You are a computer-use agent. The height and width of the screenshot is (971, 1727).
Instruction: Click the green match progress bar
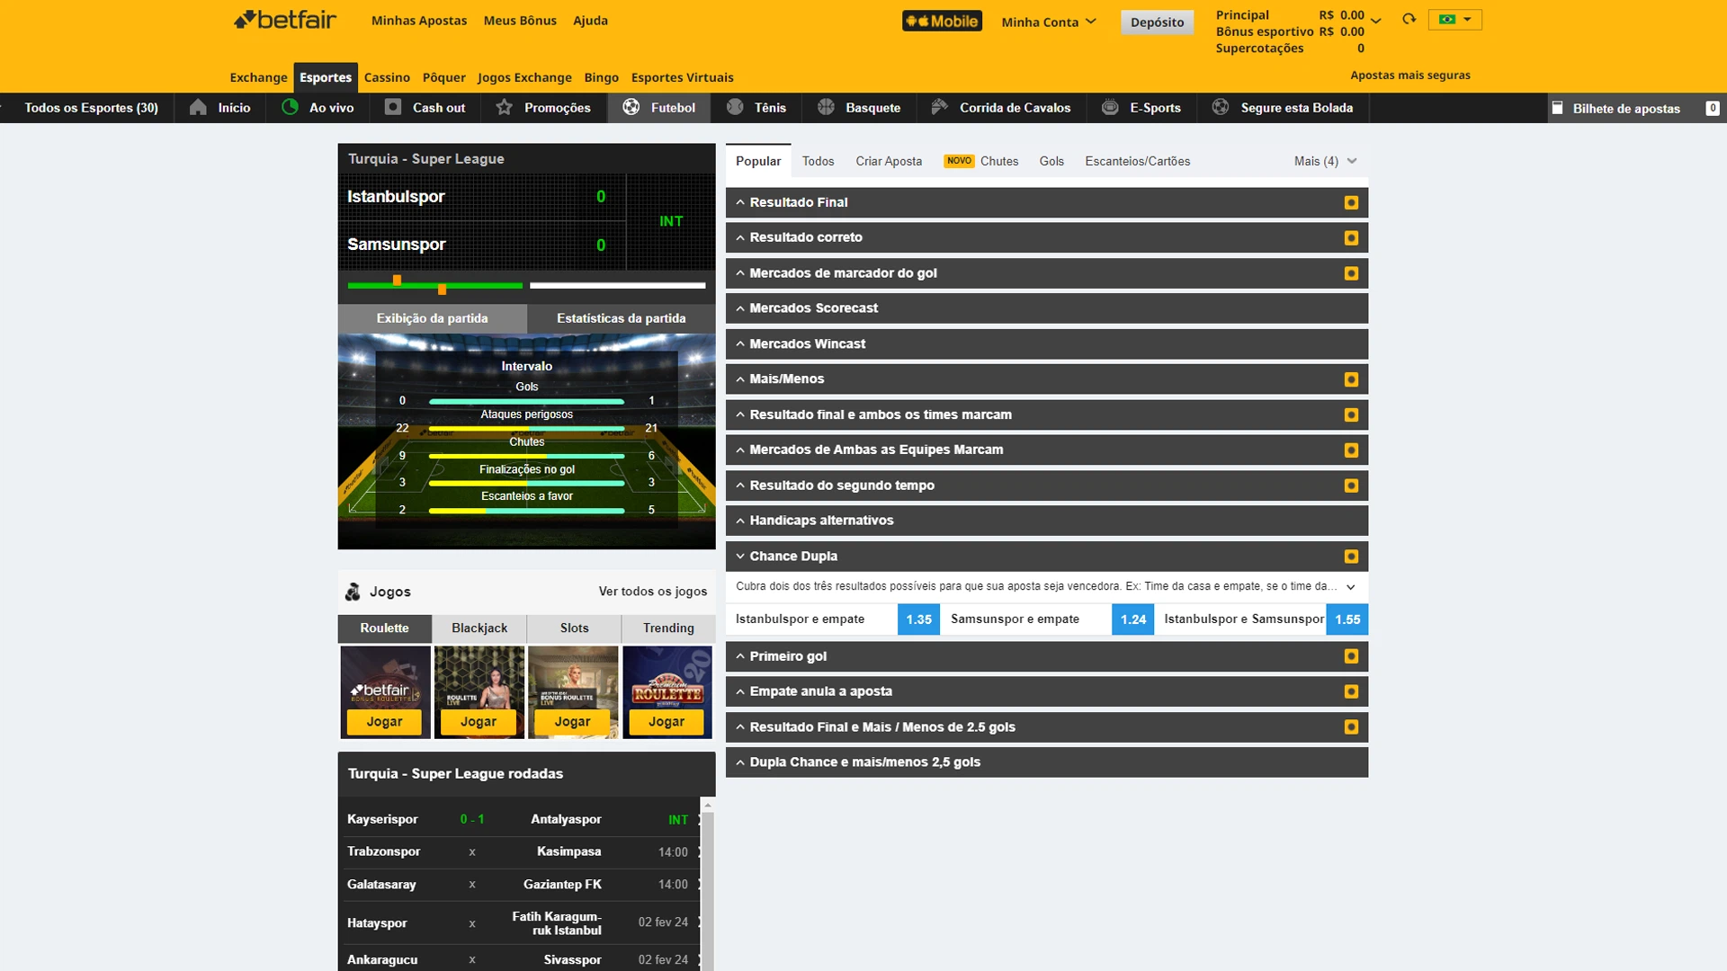click(x=434, y=285)
